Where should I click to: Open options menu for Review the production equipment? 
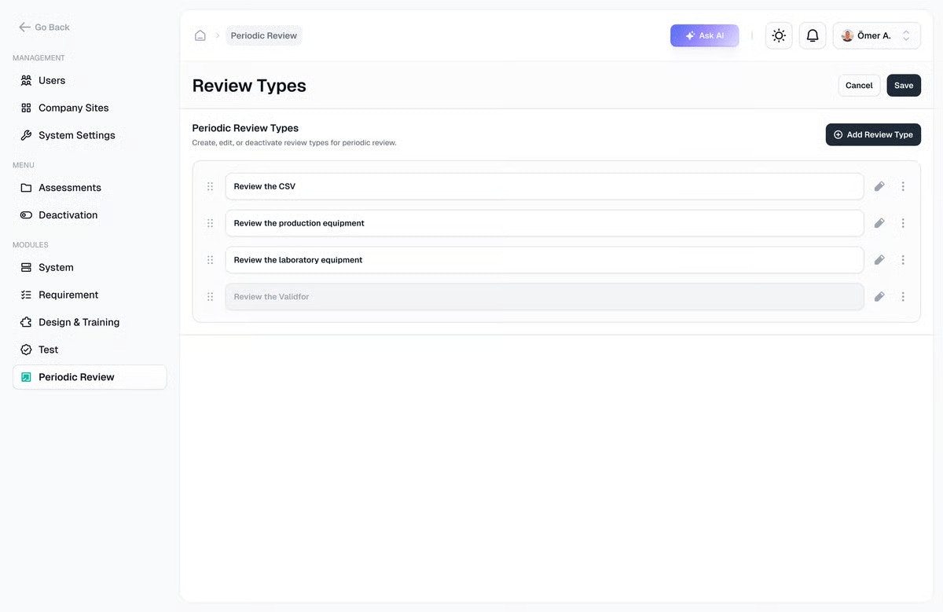click(903, 222)
